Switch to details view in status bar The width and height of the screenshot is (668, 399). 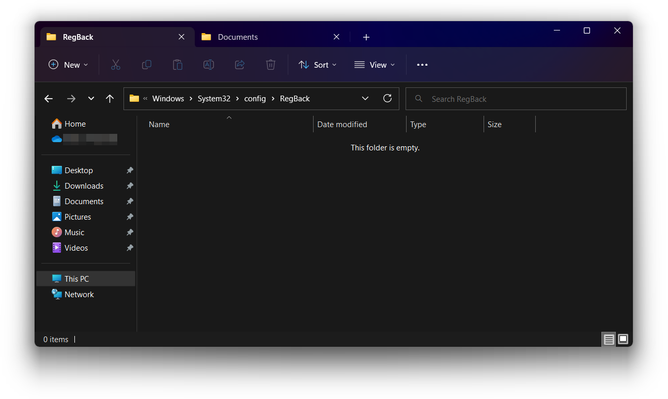pyautogui.click(x=609, y=339)
